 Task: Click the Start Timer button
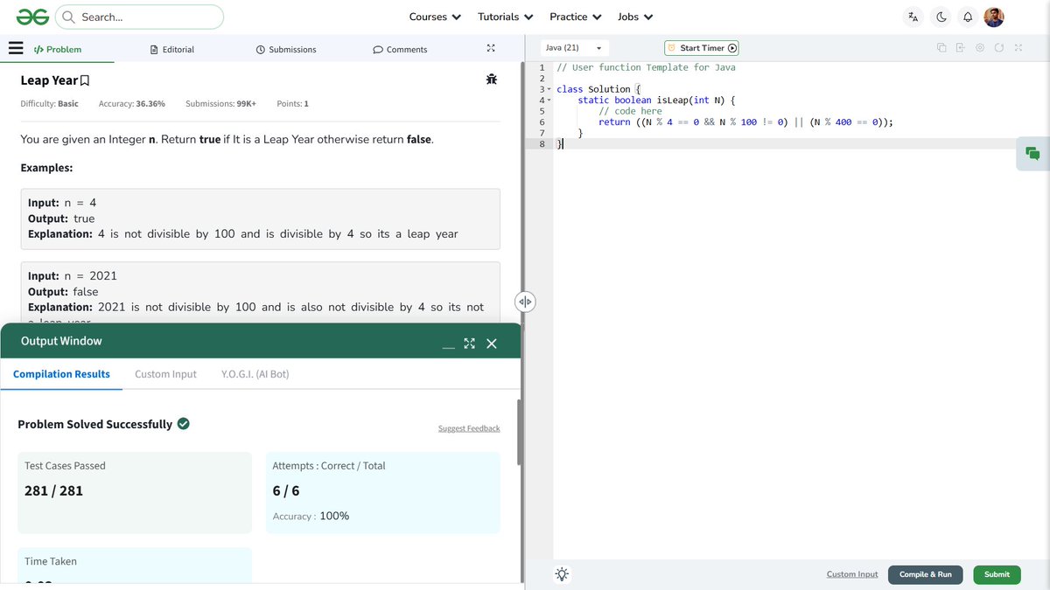pyautogui.click(x=702, y=48)
